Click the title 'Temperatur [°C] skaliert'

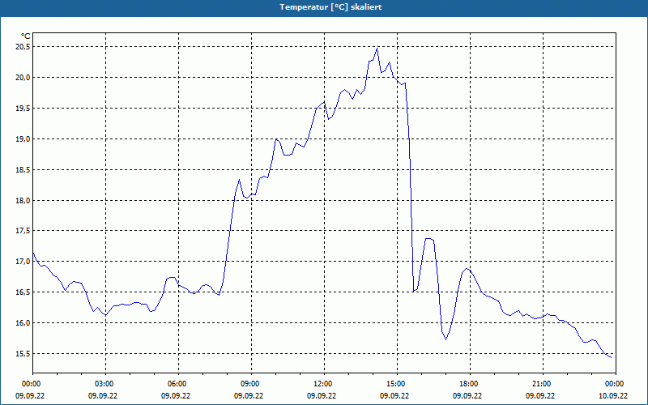[330, 7]
